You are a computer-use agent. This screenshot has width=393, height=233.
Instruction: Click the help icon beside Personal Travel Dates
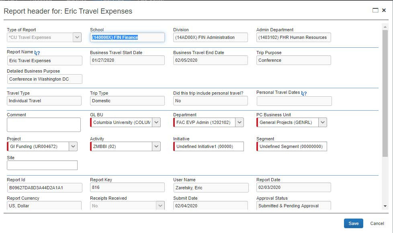pos(304,93)
